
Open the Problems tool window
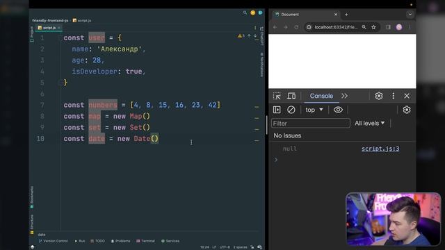pyautogui.click(x=120, y=241)
